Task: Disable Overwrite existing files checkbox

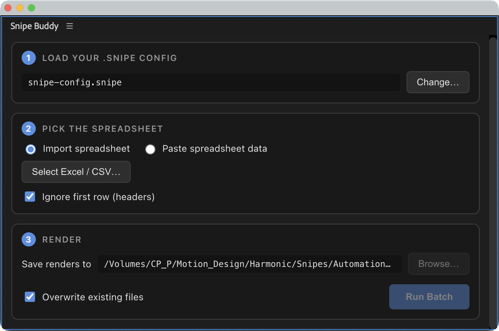Action: [x=30, y=297]
